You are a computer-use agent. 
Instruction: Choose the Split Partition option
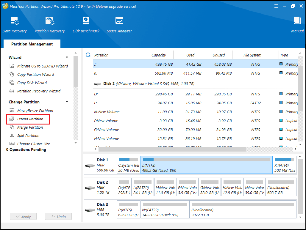[28, 136]
